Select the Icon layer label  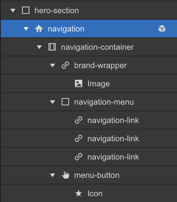(x=95, y=194)
